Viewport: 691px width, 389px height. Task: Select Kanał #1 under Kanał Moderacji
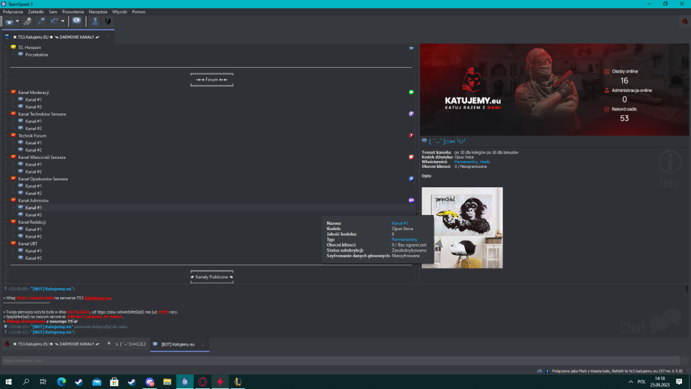33,99
